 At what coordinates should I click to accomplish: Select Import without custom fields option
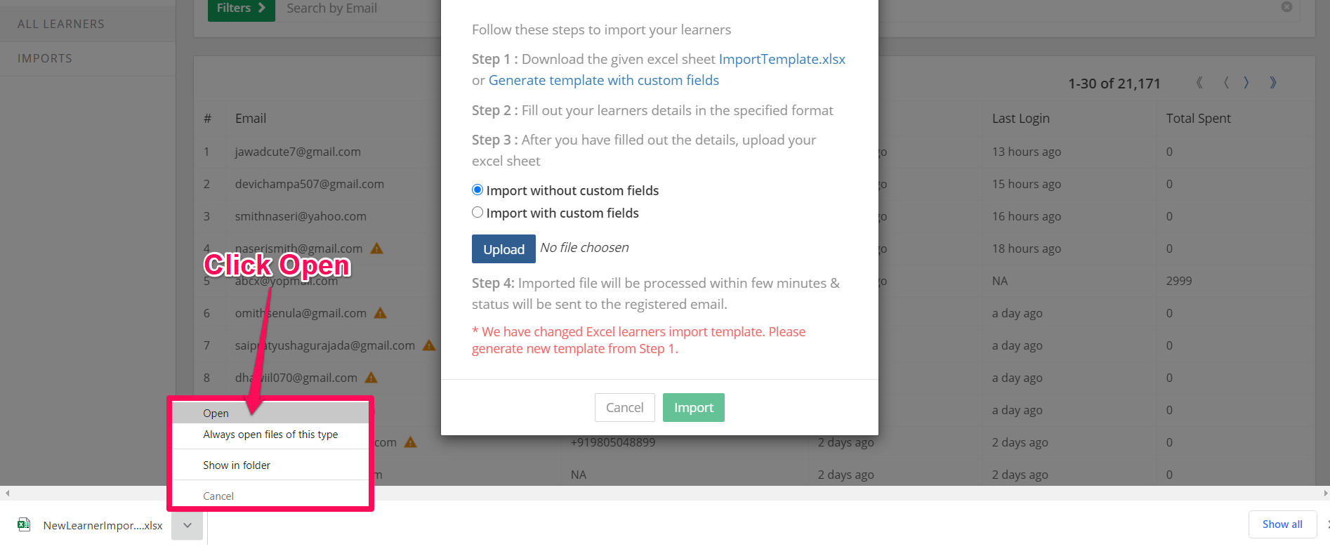coord(478,190)
